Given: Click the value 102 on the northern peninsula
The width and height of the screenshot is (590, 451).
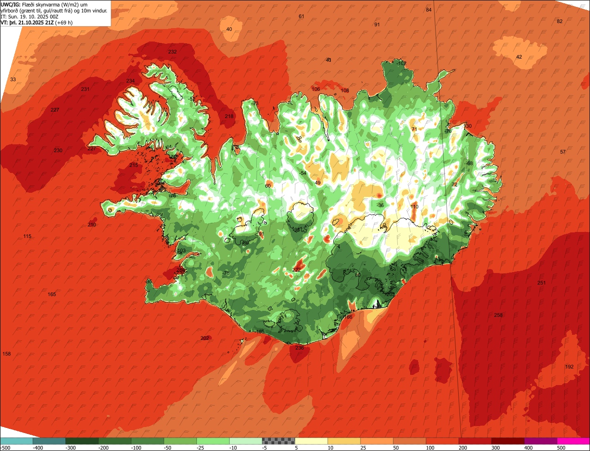Looking at the screenshot, I should coord(402,63).
